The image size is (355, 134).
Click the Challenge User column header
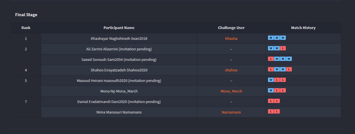tap(231, 28)
